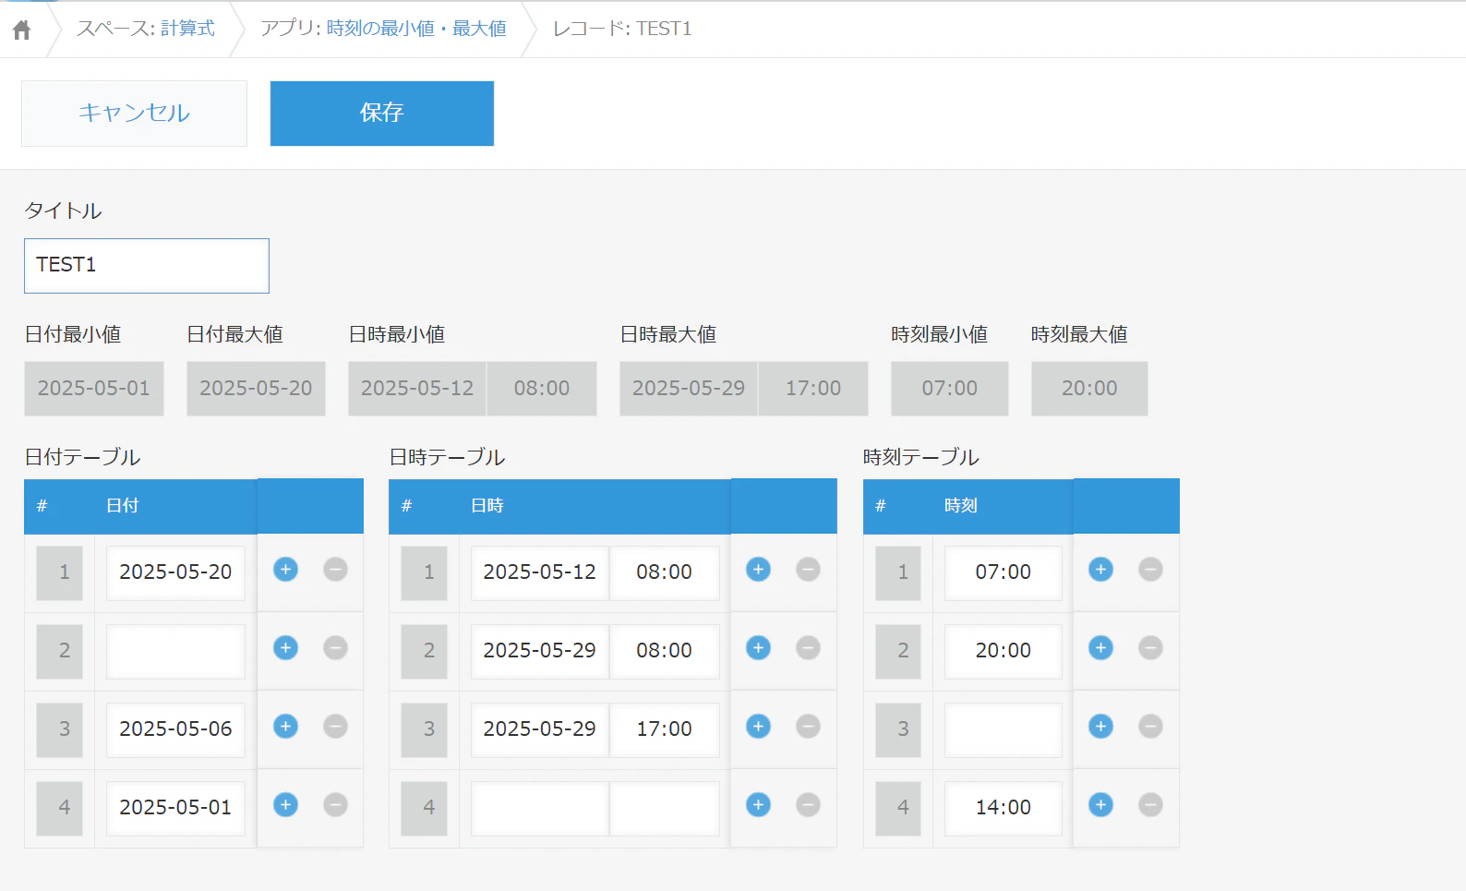The height and width of the screenshot is (891, 1466).
Task: Edit the 14:00 field in time table
Action: coord(1003,808)
